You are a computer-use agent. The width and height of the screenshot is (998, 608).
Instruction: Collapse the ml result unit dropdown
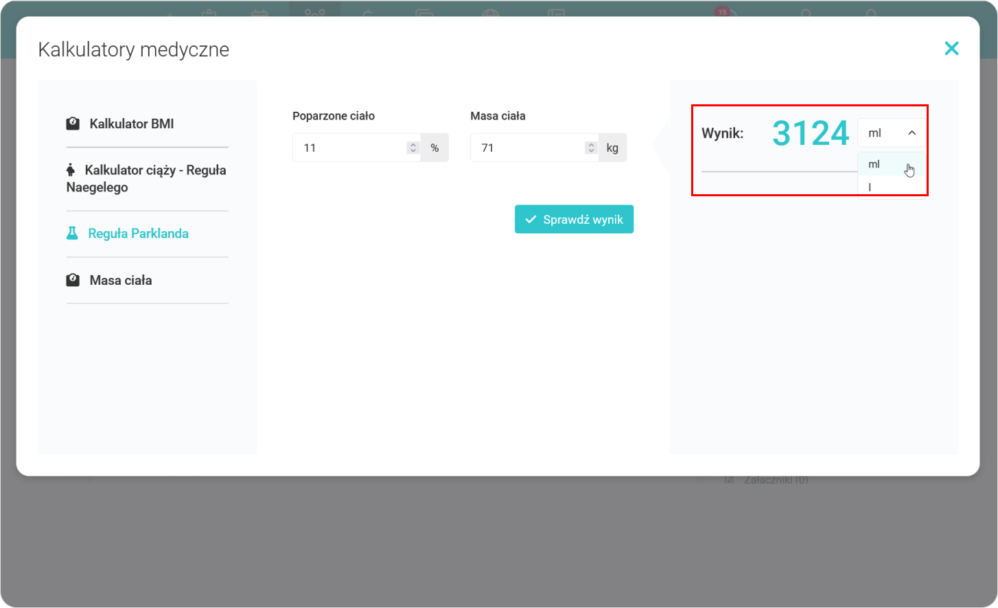coord(891,133)
